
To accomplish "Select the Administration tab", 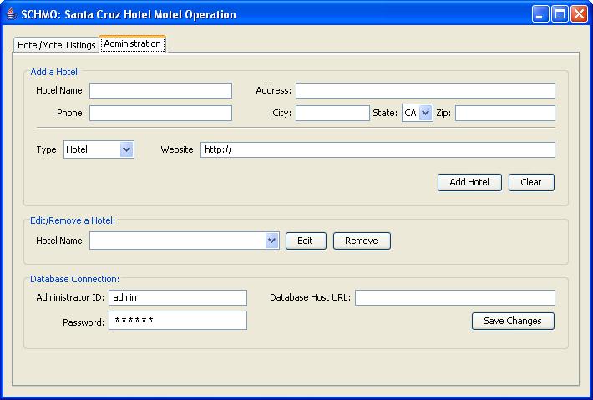I will tap(132, 44).
